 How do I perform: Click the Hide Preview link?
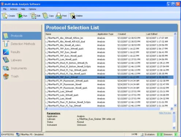[x=165, y=113]
